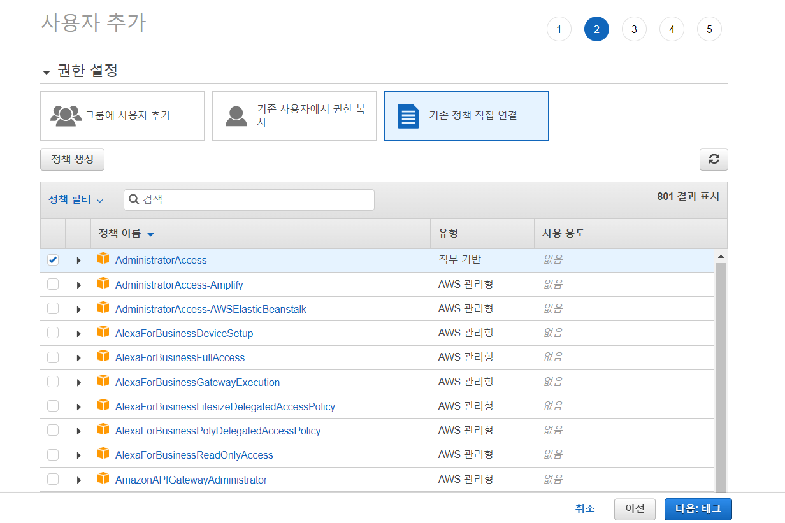Expand AmazonAPIGatewayAdministrator row arrow
This screenshot has width=785, height=523.
(x=79, y=480)
